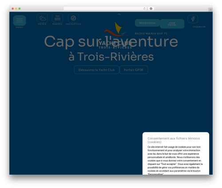Click the Consentement aux fichiers témoins heading
This screenshot has width=222, height=188.
[174, 140]
